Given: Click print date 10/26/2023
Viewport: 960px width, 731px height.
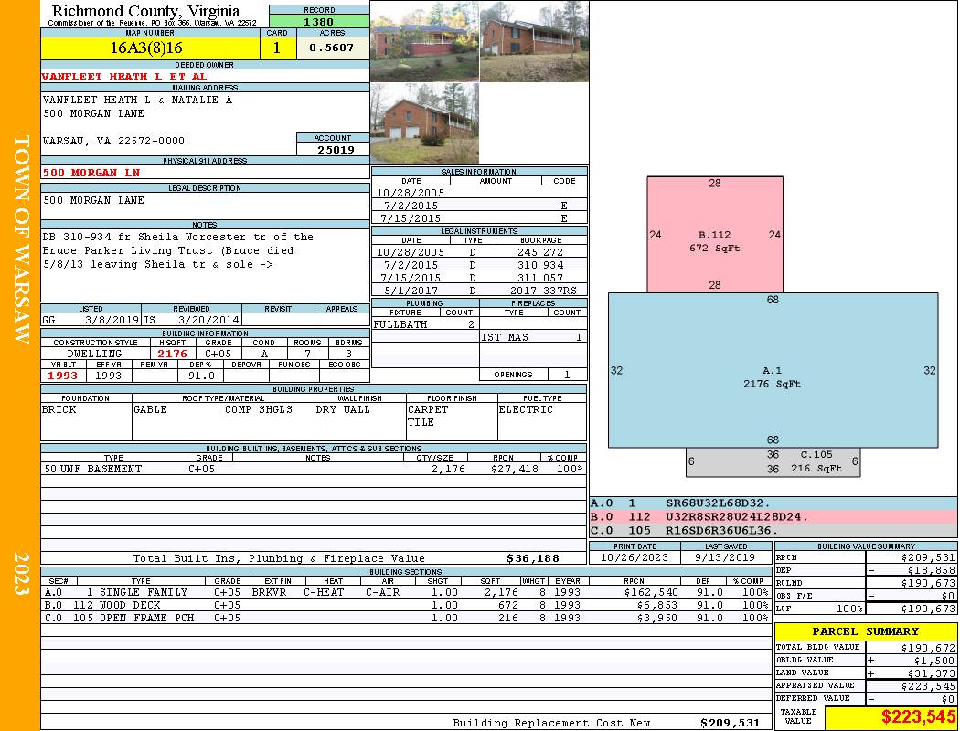Looking at the screenshot, I should coord(635,558).
